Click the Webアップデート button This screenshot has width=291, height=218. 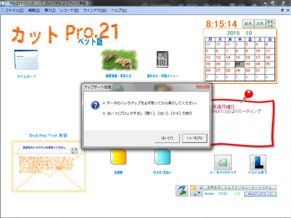pos(260,194)
